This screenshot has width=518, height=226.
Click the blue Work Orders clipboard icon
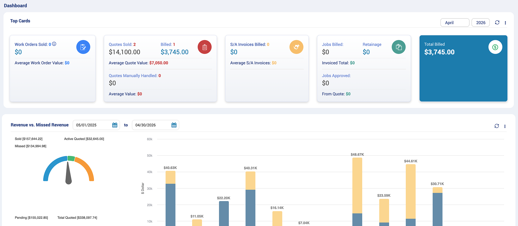tap(83, 47)
